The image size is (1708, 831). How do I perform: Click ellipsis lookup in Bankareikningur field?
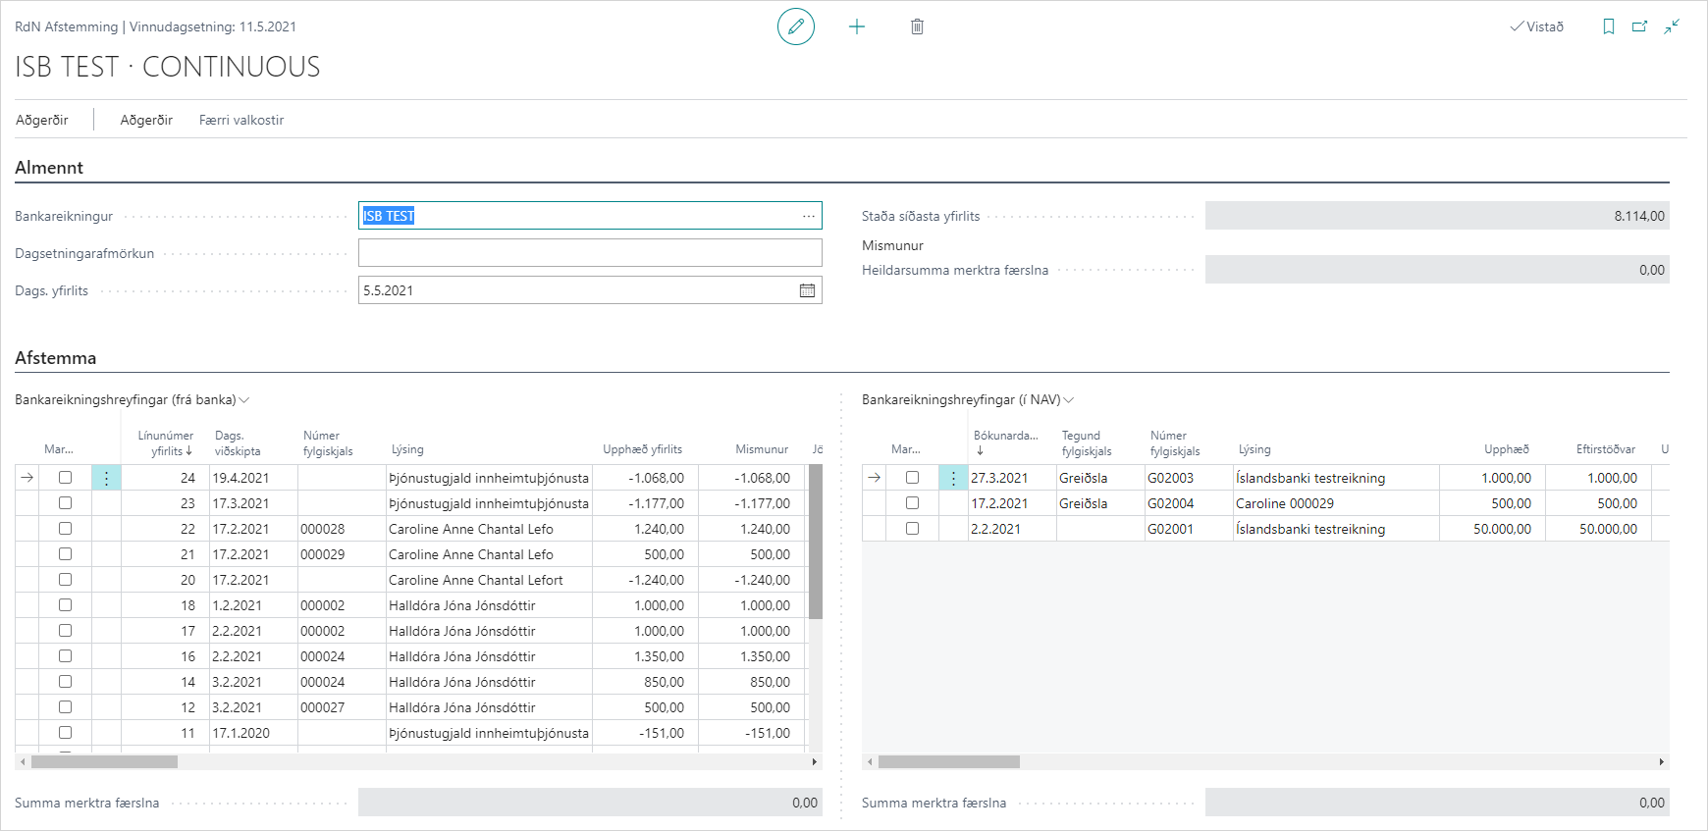tap(808, 216)
